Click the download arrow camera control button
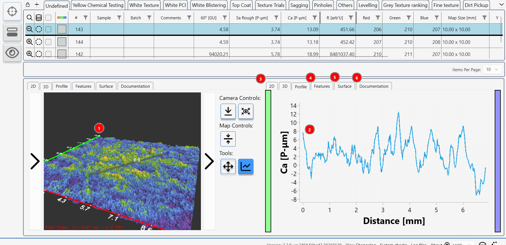The width and height of the screenshot is (506, 245). 228,111
